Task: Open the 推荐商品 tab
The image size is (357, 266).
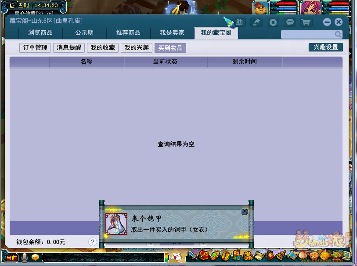Action: [128, 33]
